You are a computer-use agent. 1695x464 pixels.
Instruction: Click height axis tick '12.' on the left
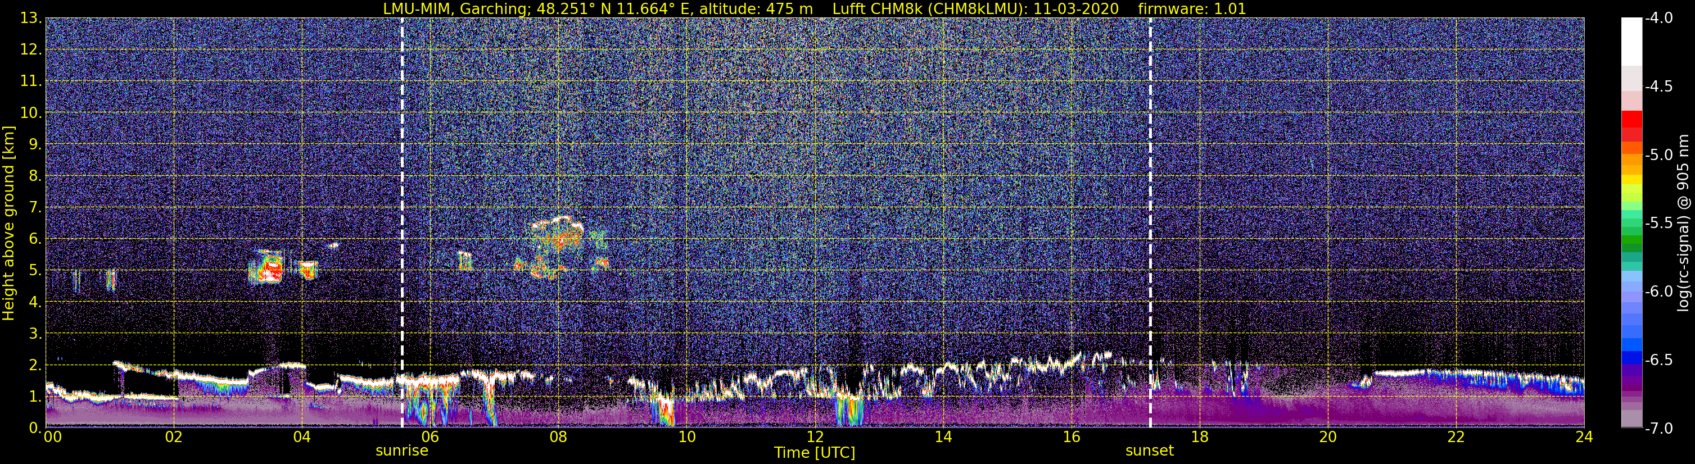point(31,49)
